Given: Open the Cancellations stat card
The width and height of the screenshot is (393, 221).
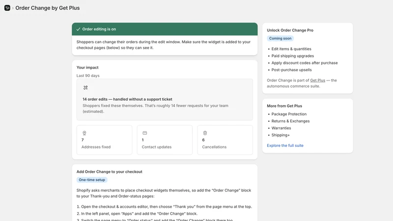Looking at the screenshot, I should (x=225, y=140).
